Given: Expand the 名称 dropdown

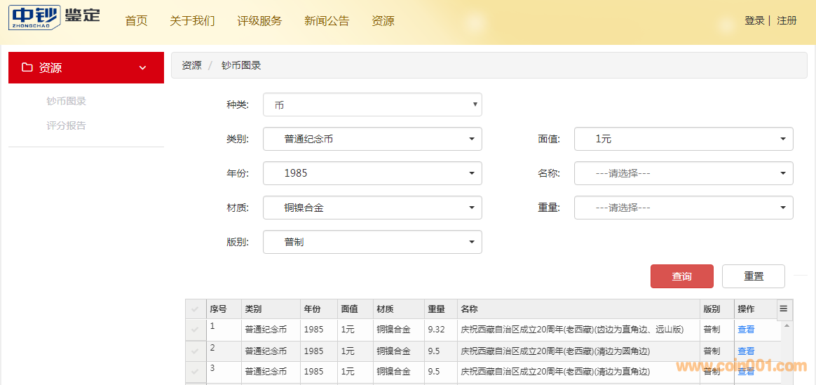Looking at the screenshot, I should click(684, 173).
